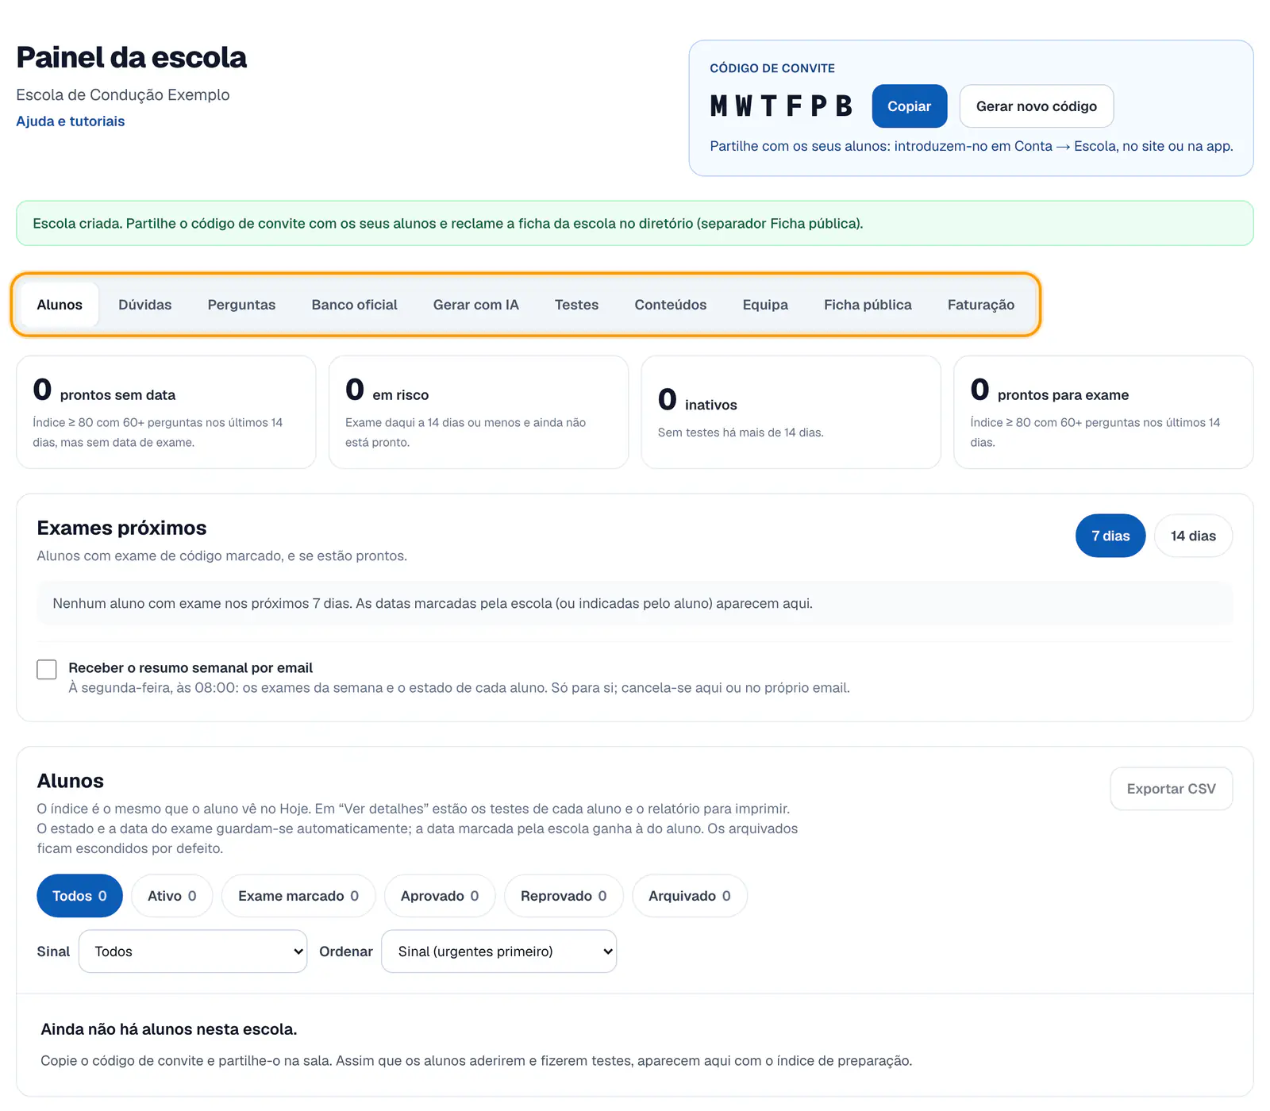Select the 7 dias exam range

pos(1110,536)
